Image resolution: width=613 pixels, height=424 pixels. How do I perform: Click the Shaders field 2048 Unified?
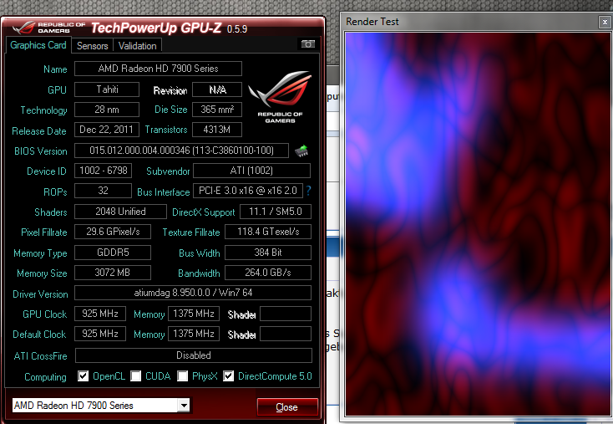tap(120, 212)
